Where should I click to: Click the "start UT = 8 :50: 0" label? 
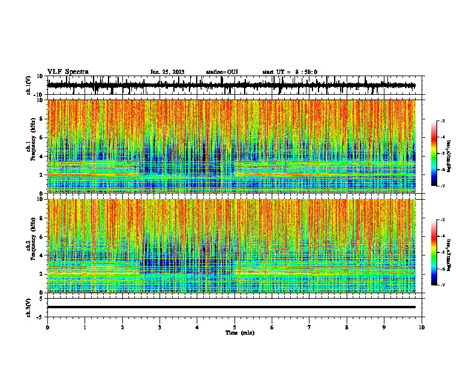[290, 72]
